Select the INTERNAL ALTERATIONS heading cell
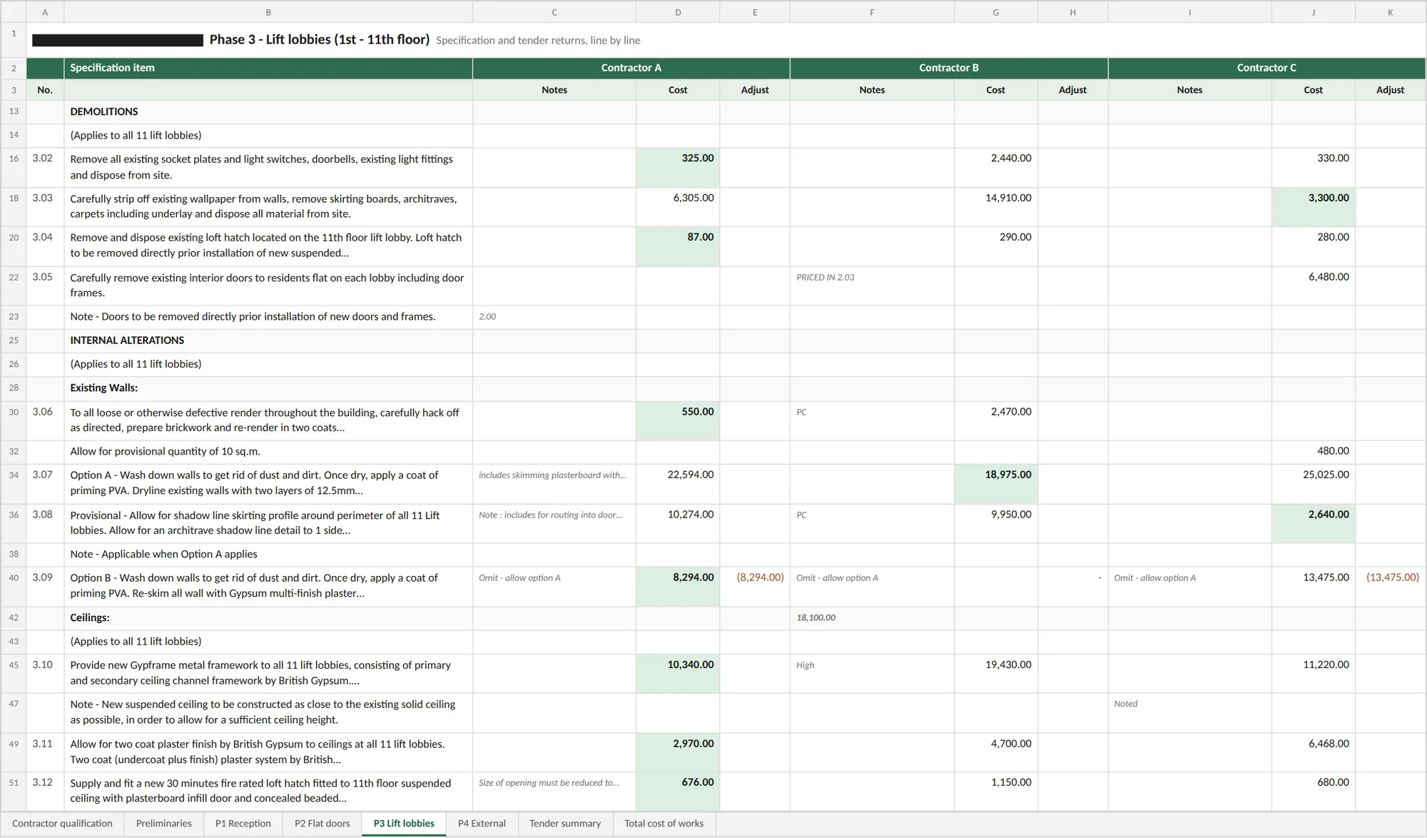Viewport: 1427px width, 838px height. coord(268,340)
